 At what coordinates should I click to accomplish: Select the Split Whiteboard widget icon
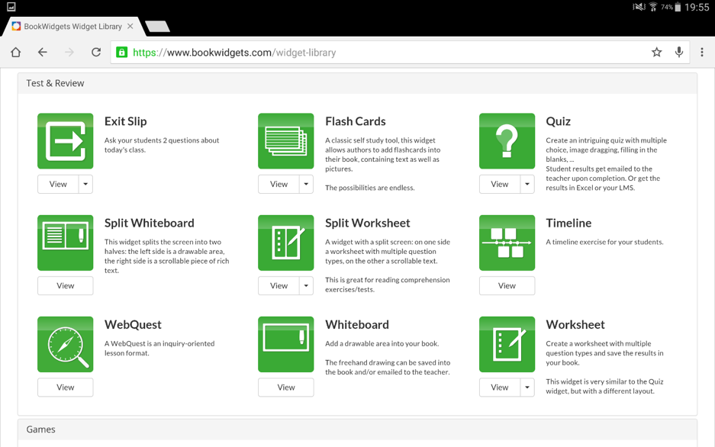(x=65, y=243)
